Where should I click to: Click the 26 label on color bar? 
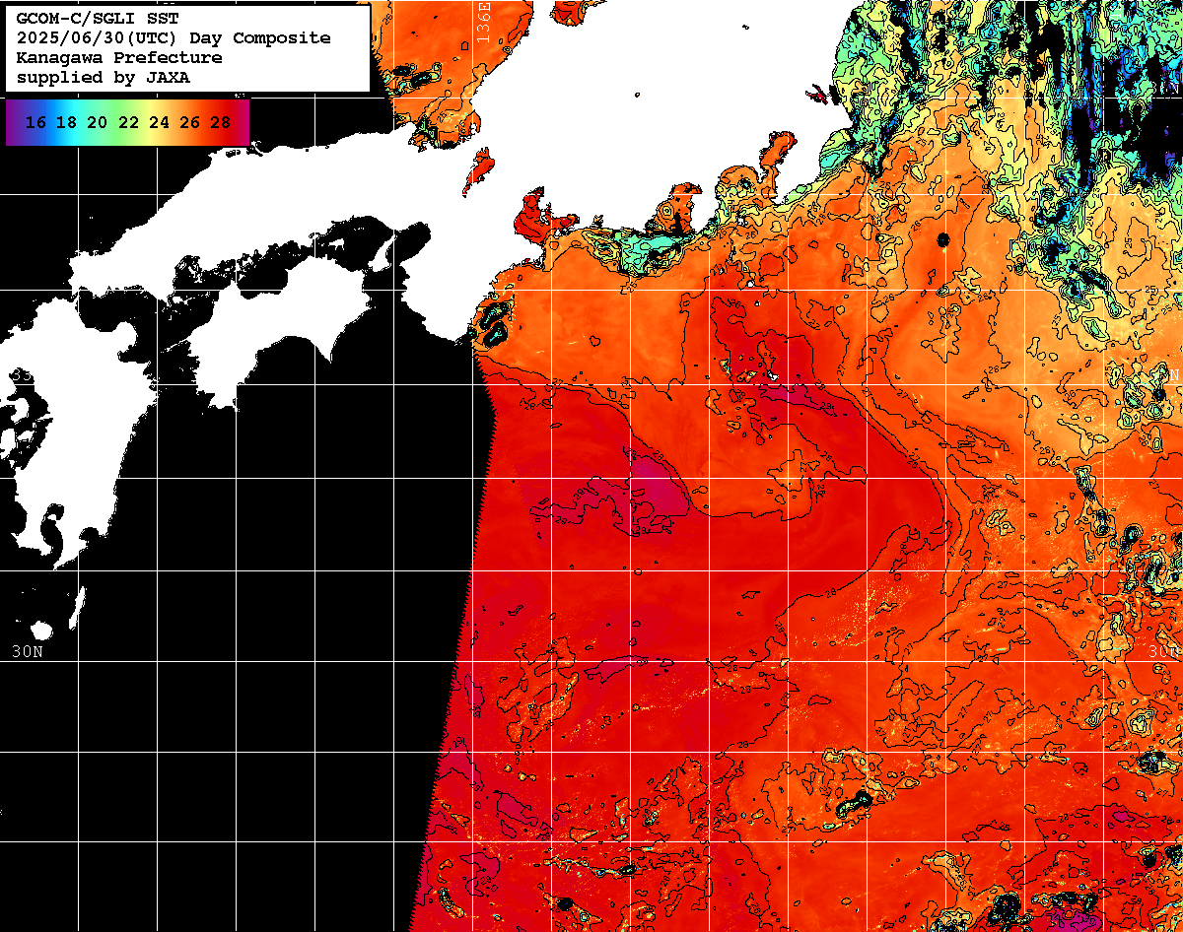(189, 123)
